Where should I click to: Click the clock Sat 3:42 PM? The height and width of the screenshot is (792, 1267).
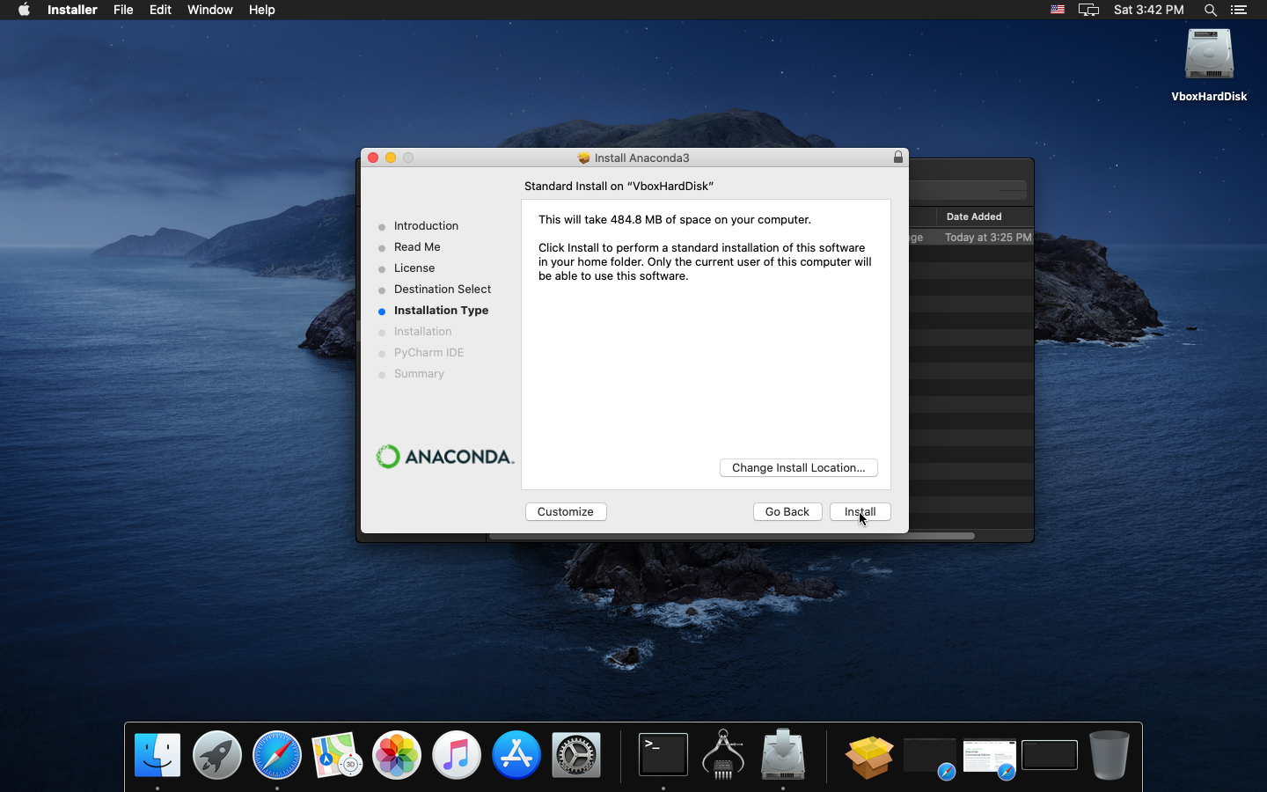point(1148,10)
